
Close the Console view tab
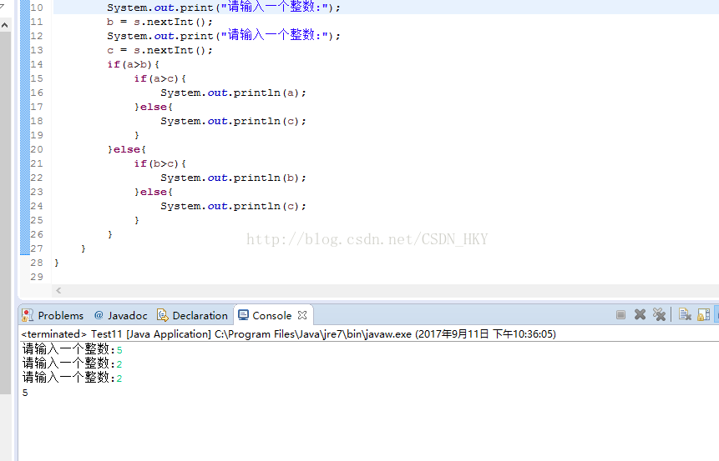coord(301,315)
